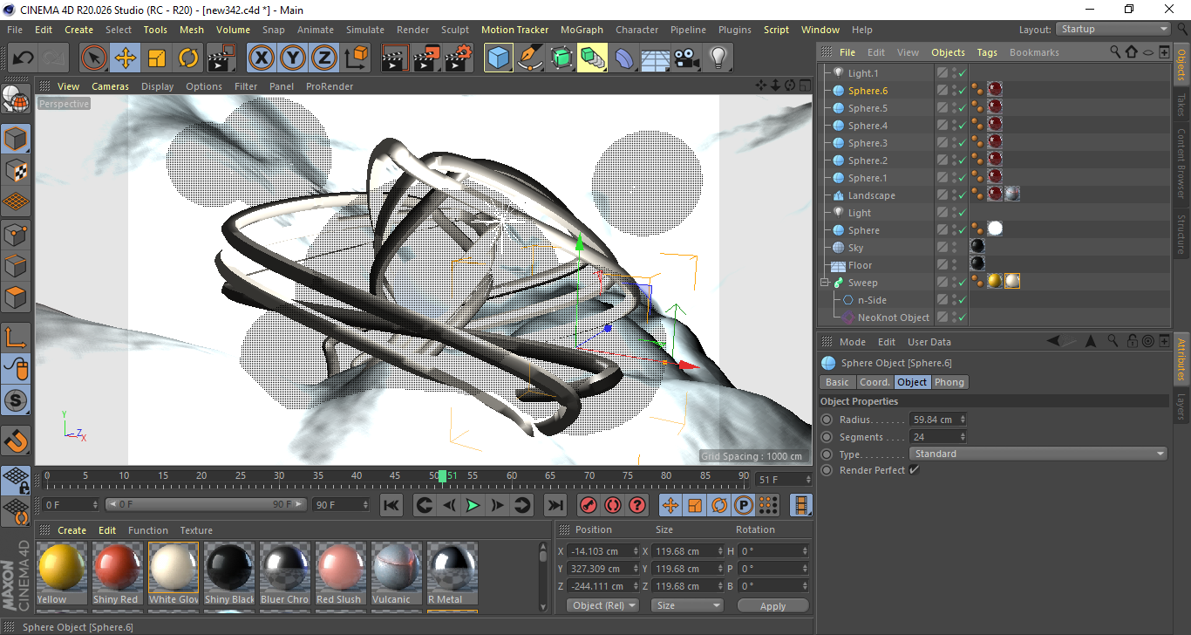The height and width of the screenshot is (635, 1191).
Task: Click the Apply button
Action: (772, 605)
